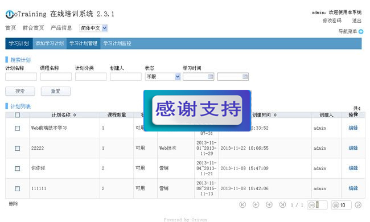Image resolution: width=370 pixels, height=222 pixels.
Task: Check the Web前端技术学习 row checkbox
Action: pos(17,128)
